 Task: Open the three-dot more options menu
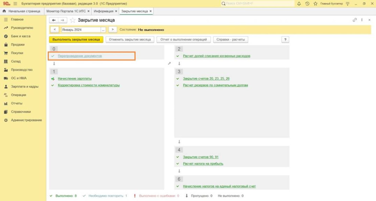pyautogui.click(x=362, y=20)
